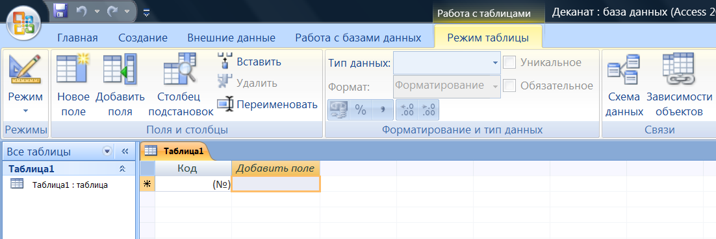Switch to the Создание ribbon tab

(x=142, y=38)
